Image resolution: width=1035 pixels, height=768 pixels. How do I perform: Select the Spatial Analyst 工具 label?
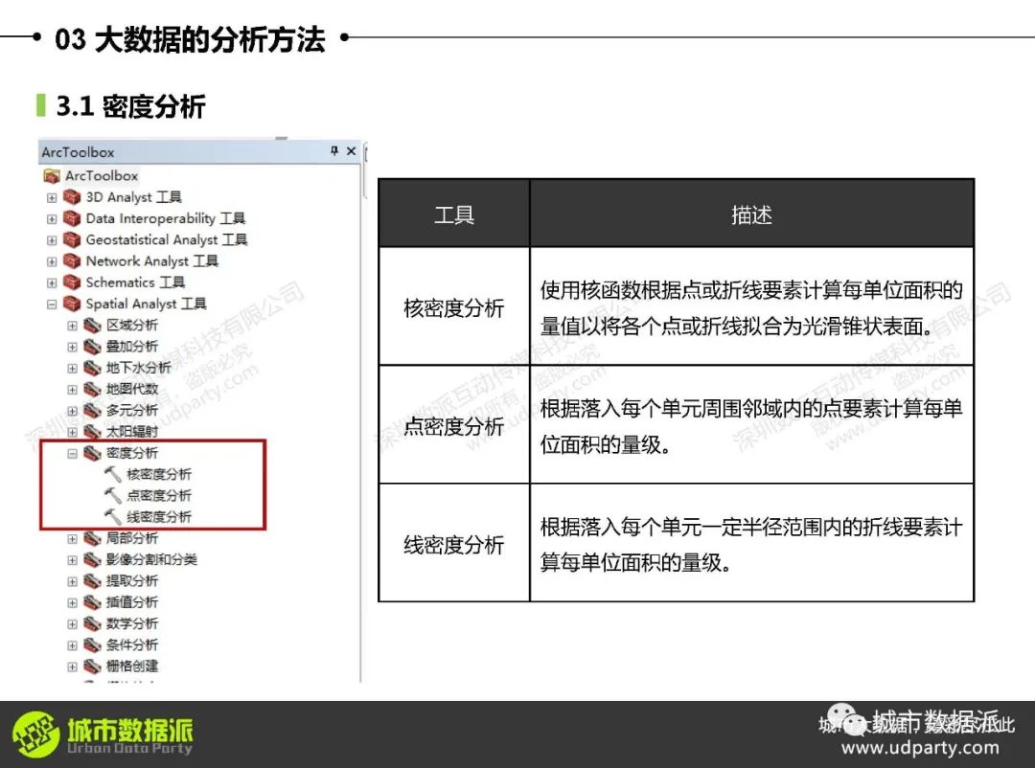146,304
